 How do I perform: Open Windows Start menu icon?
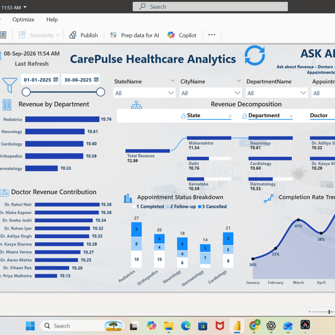[30, 326]
